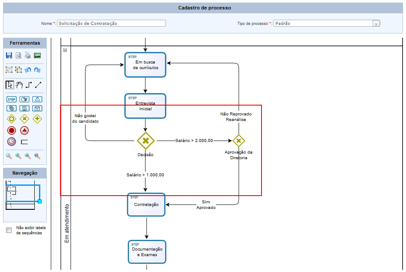
Task: Select the straight line connector tool
Action: click(x=38, y=85)
